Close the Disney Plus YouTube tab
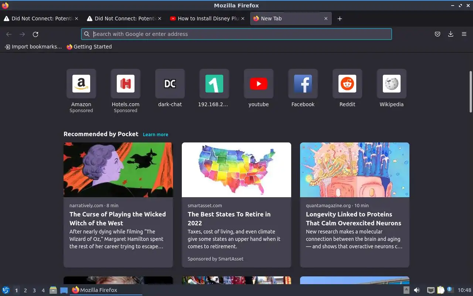Image resolution: width=473 pixels, height=296 pixels. pyautogui.click(x=242, y=18)
